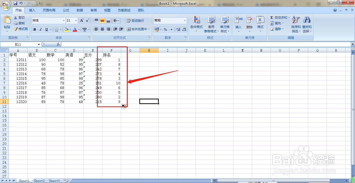The width and height of the screenshot is (355, 183).
Task: Open Find & Select (查找和选择)
Action: pos(307,24)
